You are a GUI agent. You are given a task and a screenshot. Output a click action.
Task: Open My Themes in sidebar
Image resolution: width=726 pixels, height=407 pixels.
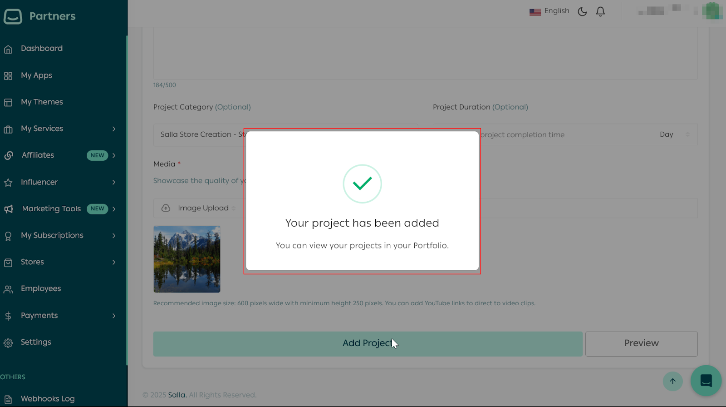42,102
